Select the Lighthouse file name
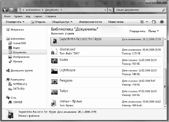Viewport: 169px width, 122px height. coord(67,70)
